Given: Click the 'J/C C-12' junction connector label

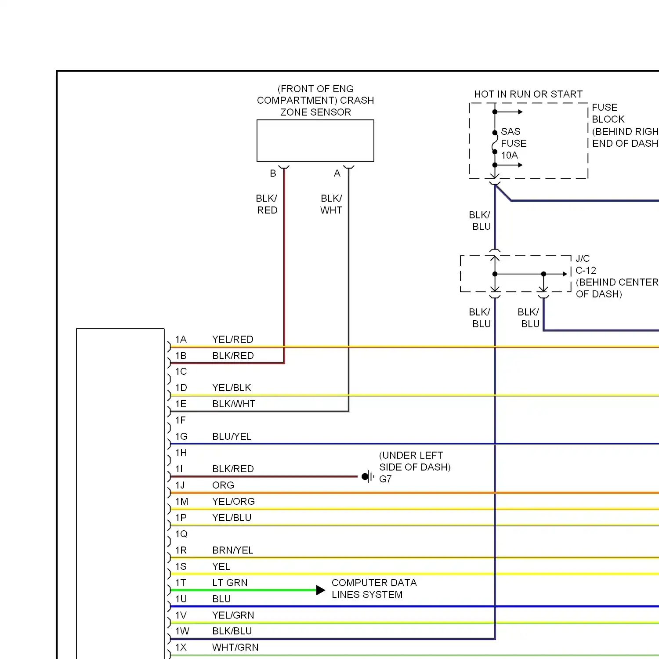Looking at the screenshot, I should coord(586,264).
